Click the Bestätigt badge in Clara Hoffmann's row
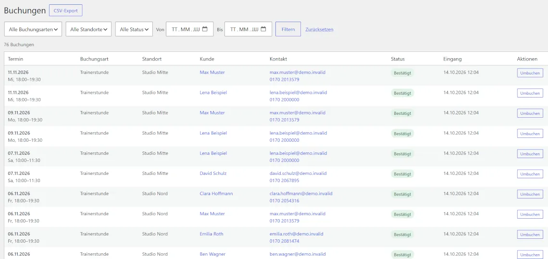Image resolution: width=548 pixels, height=259 pixels. 402,194
